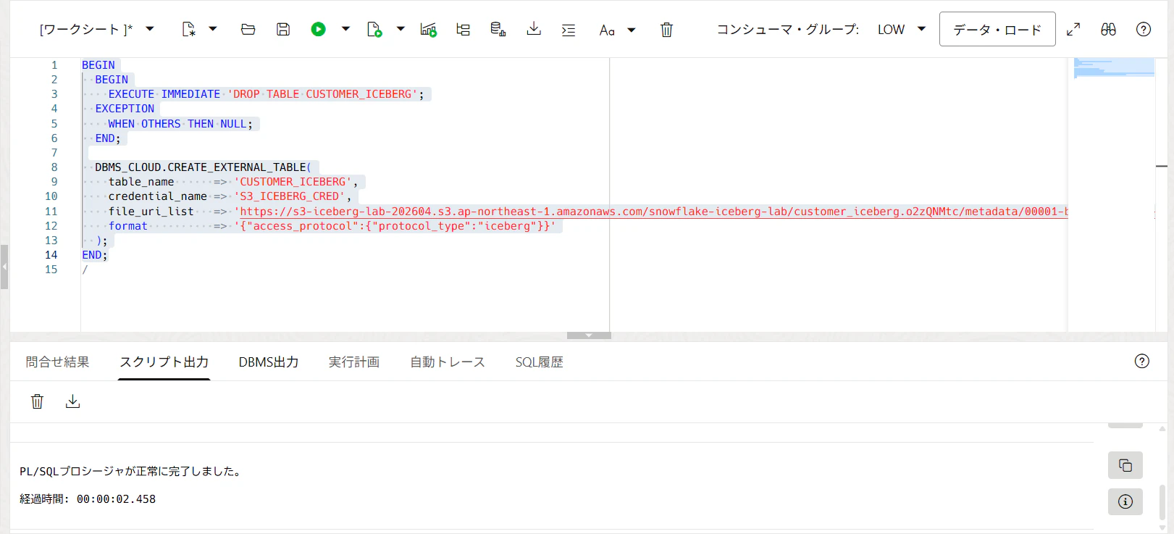Click the database export icon
The width and height of the screenshot is (1174, 534).
coord(498,29)
